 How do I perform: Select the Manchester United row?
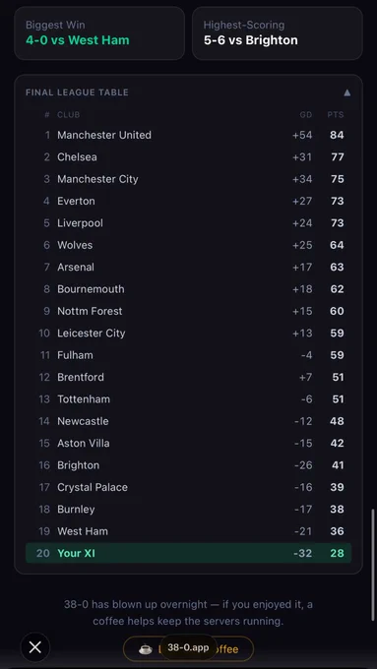click(x=188, y=135)
